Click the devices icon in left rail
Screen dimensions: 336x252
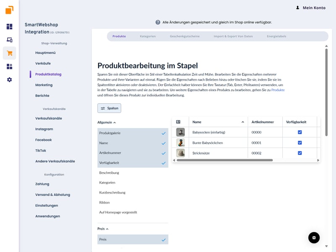tap(9, 40)
